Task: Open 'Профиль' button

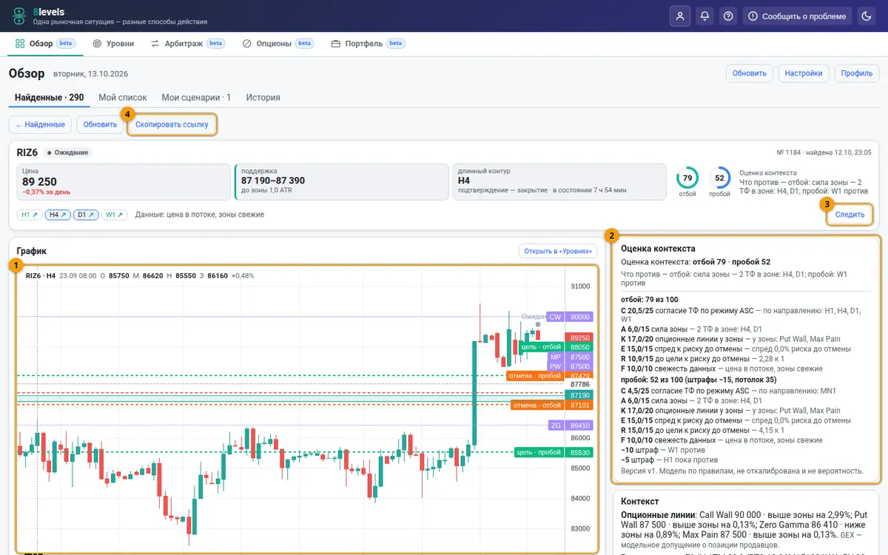Action: click(857, 73)
